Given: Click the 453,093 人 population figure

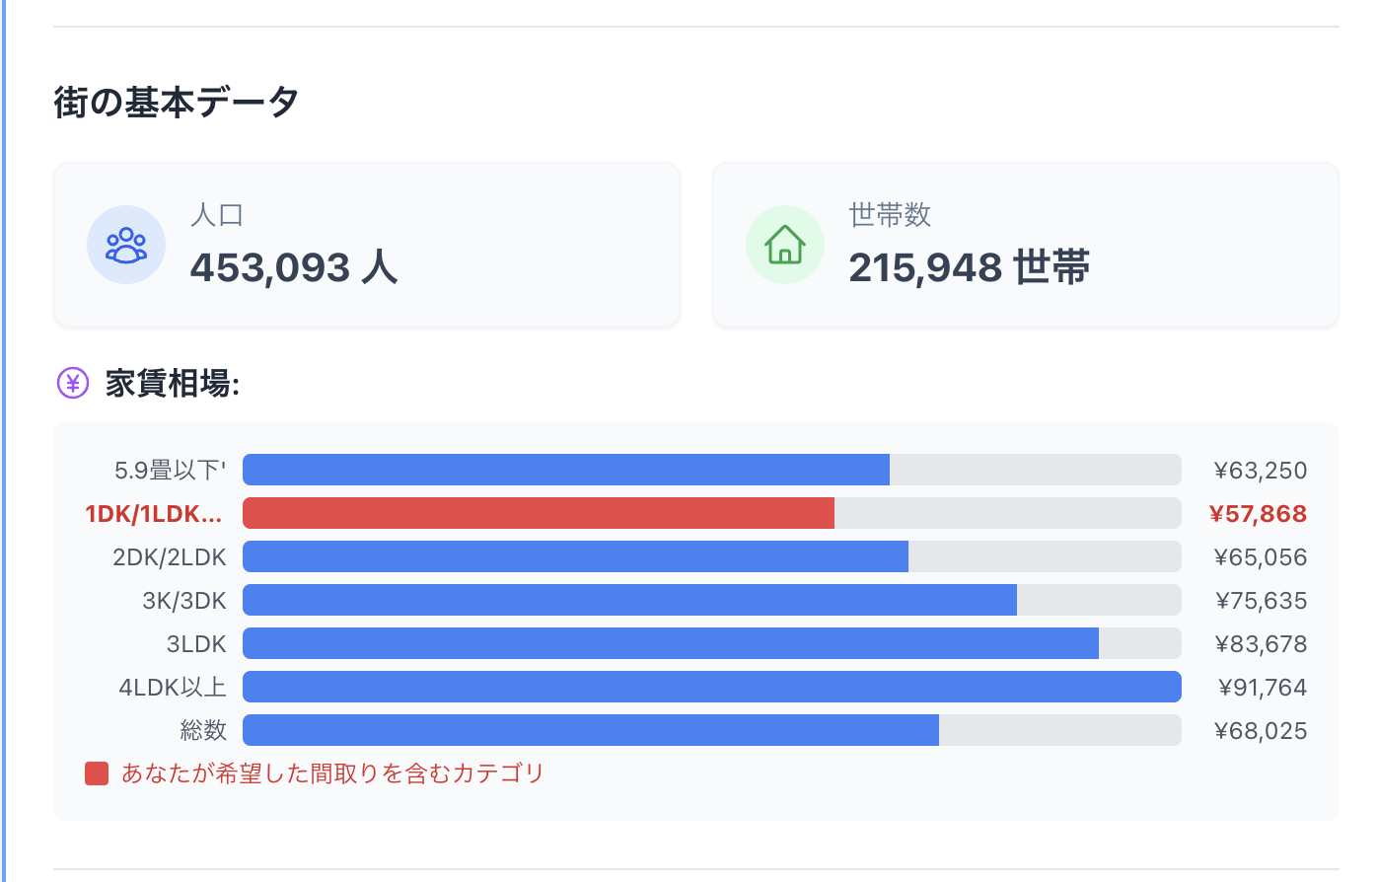Looking at the screenshot, I should (x=294, y=267).
